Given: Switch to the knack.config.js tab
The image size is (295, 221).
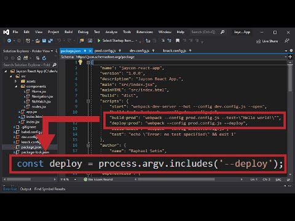Looking at the screenshot, I should [175, 50].
